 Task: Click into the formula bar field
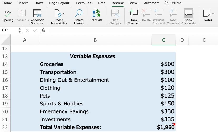click(132, 30)
